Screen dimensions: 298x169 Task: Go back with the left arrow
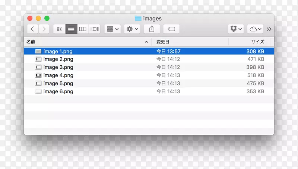[32, 29]
